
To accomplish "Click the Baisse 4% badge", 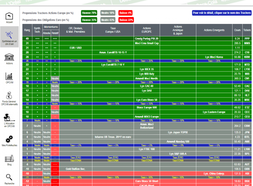I will pyautogui.click(x=125, y=13).
